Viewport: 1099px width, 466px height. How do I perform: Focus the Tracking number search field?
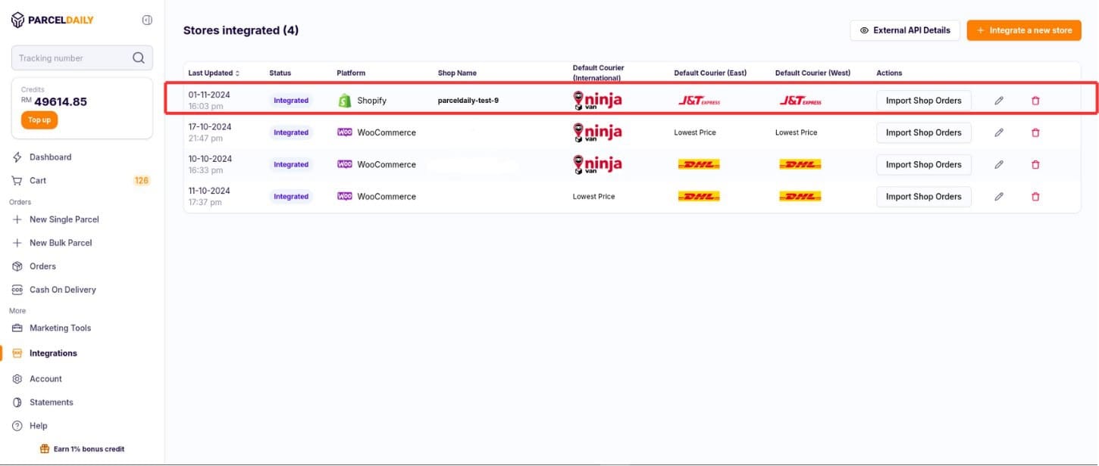[x=82, y=58]
